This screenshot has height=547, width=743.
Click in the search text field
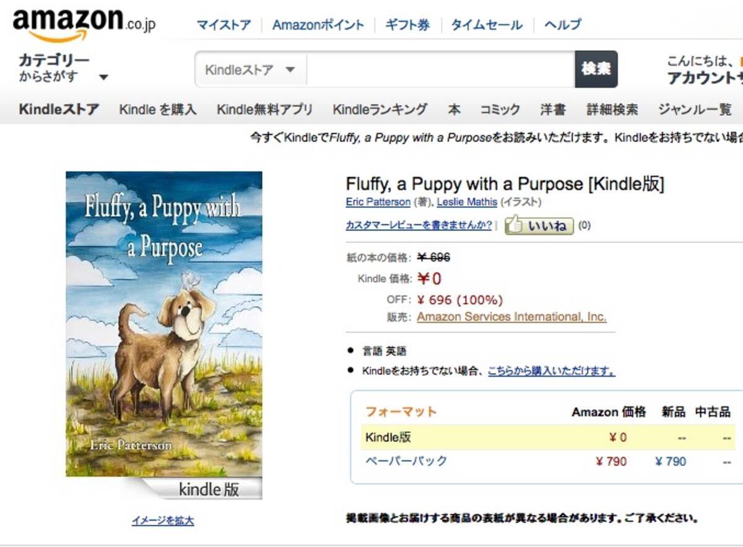point(440,69)
